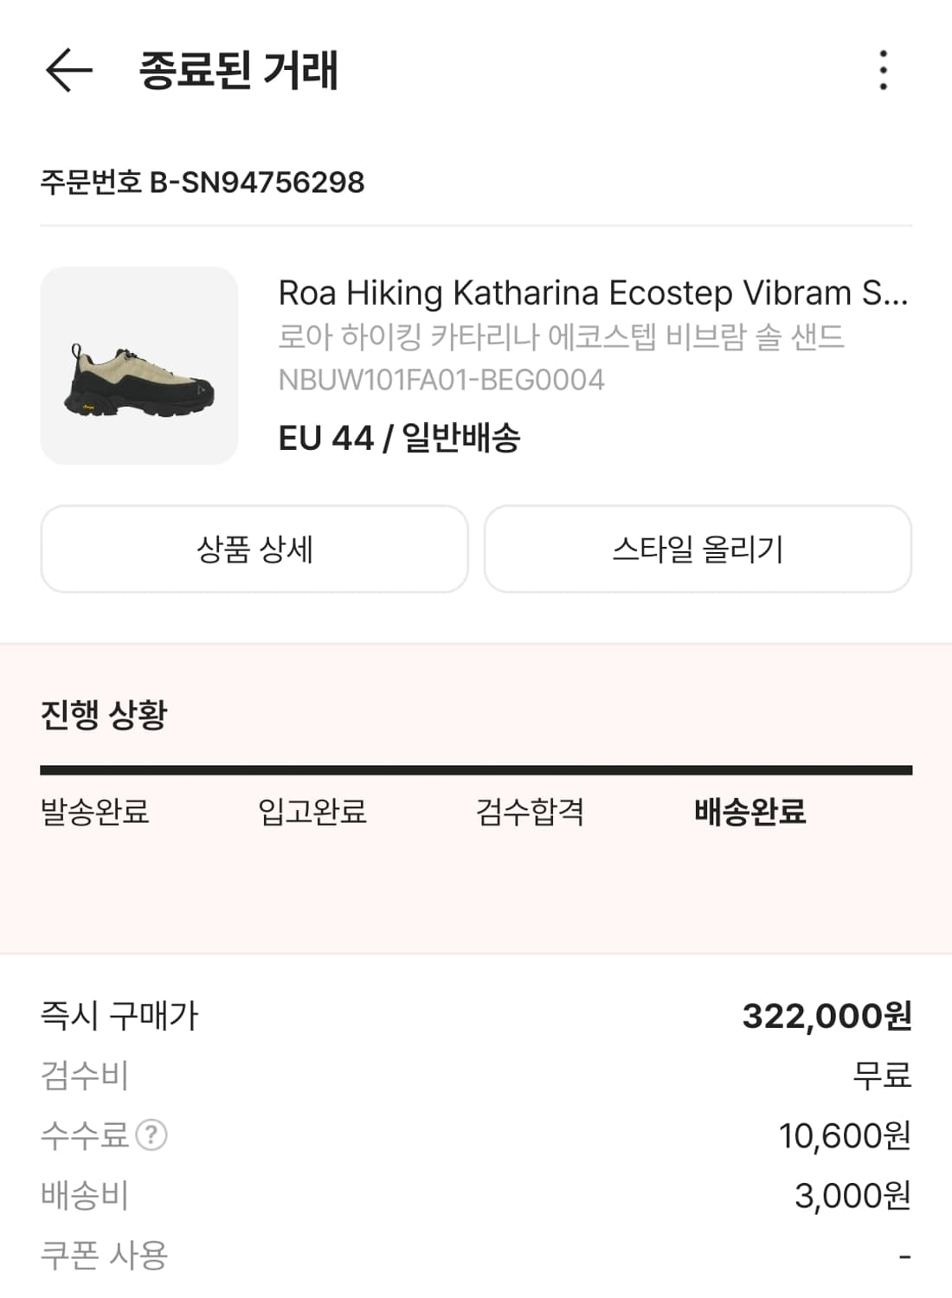Select the 입고완료 progress step
The width and height of the screenshot is (952, 1298).
coord(312,812)
